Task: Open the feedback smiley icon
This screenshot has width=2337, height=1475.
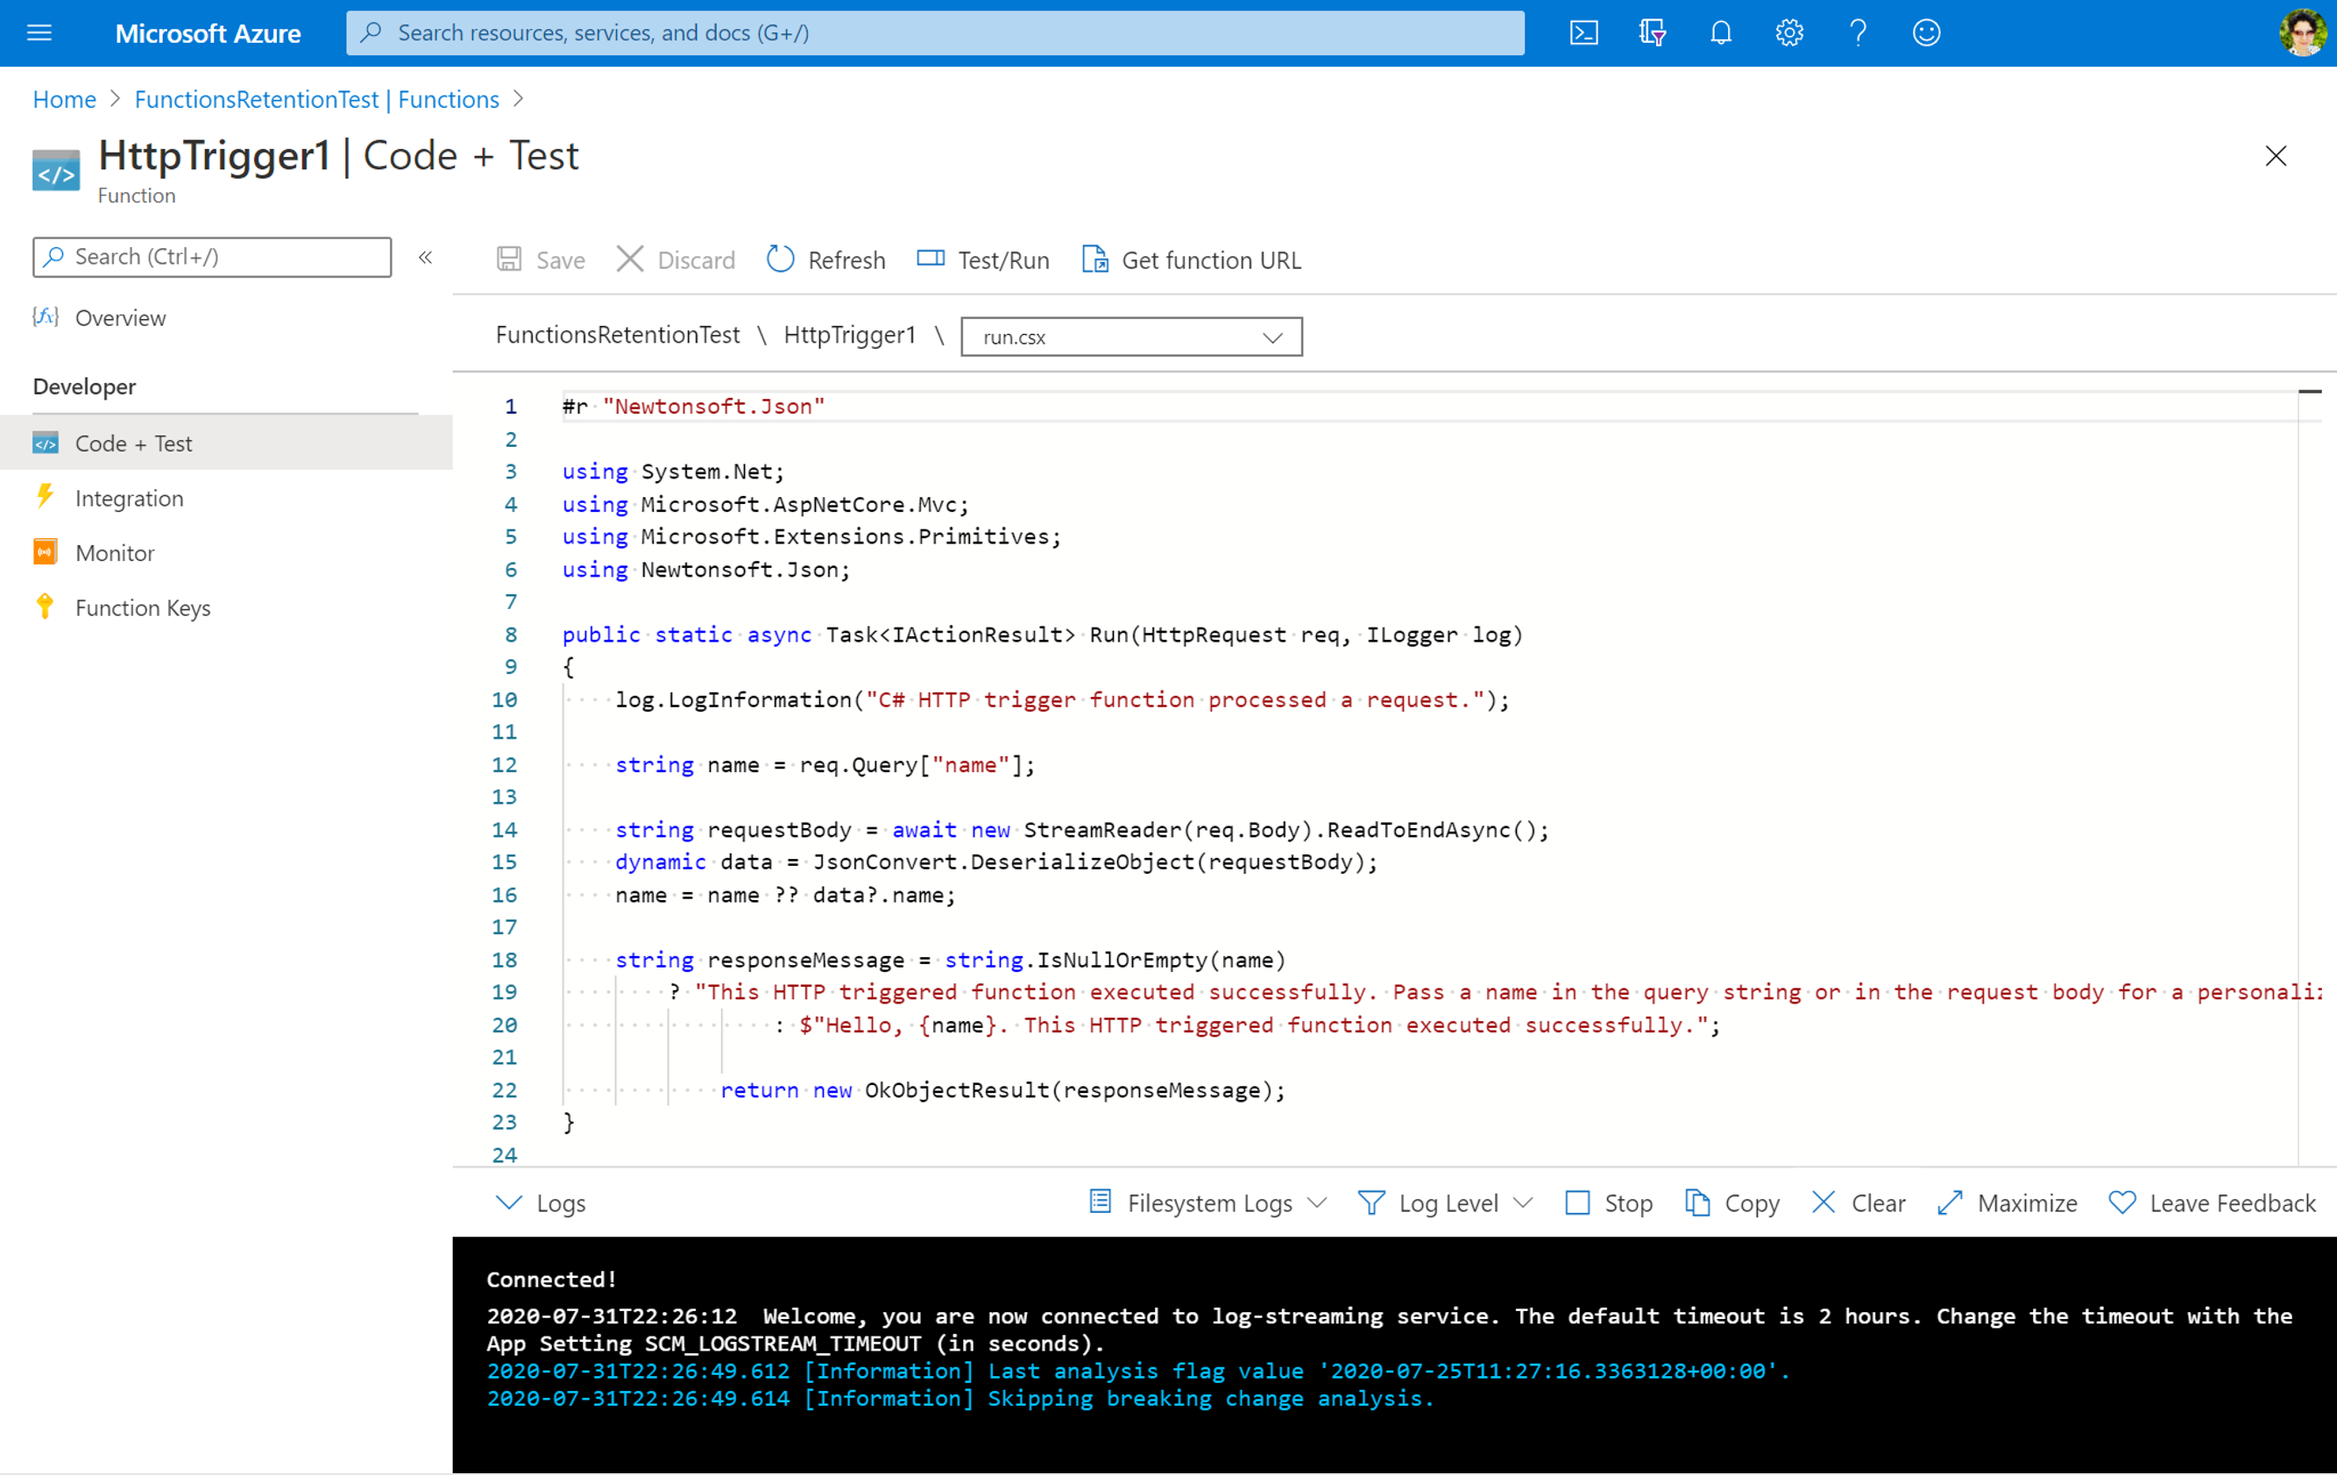Action: [1925, 33]
